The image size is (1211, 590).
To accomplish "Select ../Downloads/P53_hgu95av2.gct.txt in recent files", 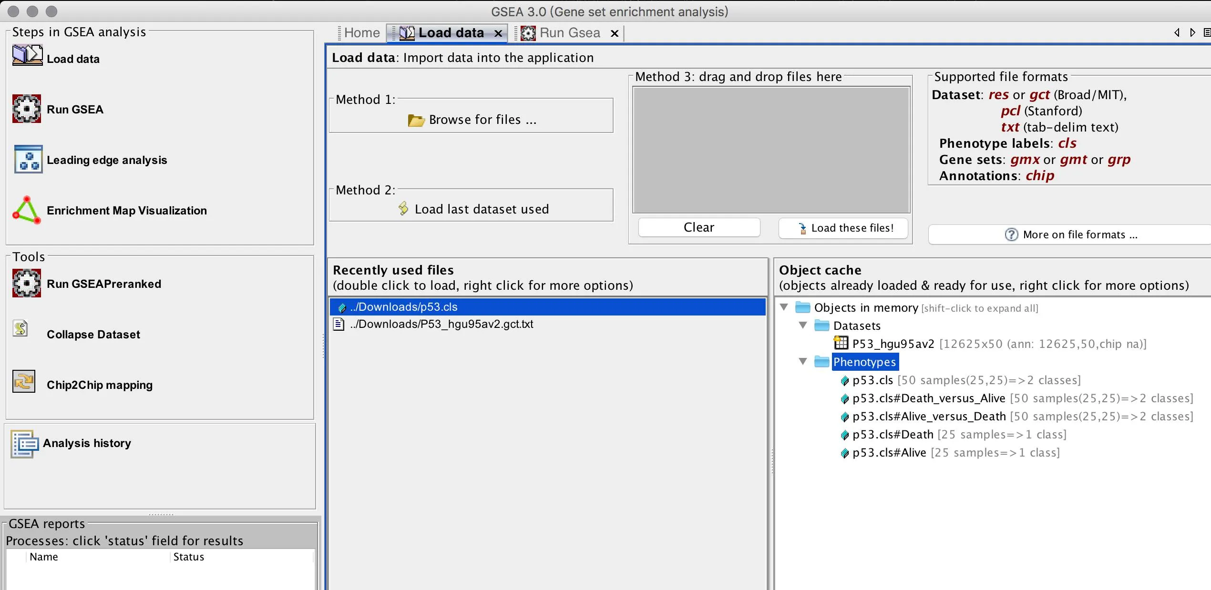I will (x=441, y=324).
